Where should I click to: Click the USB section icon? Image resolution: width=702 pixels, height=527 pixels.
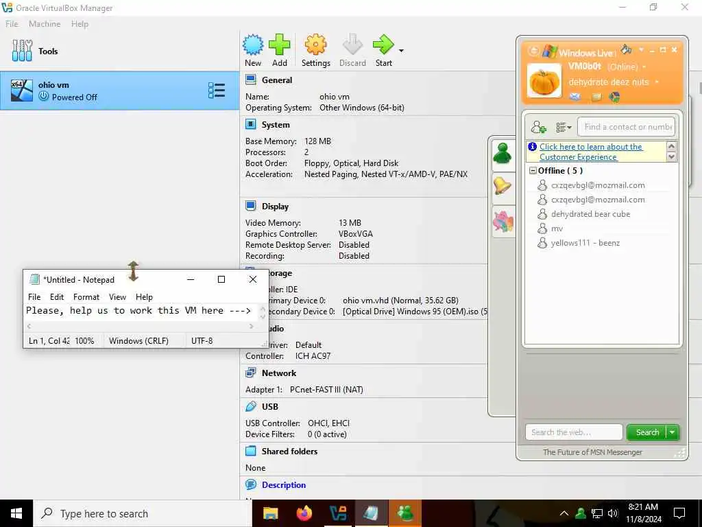(251, 406)
